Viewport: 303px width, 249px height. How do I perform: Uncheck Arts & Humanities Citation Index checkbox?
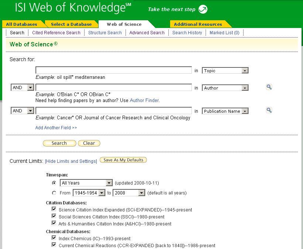(x=54, y=223)
